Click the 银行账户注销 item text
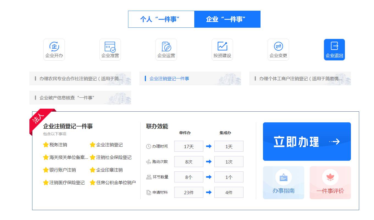 63,170
